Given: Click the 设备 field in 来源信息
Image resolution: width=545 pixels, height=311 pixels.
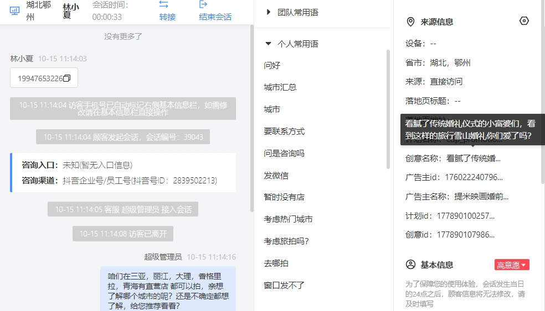Looking at the screenshot, I should [420, 43].
